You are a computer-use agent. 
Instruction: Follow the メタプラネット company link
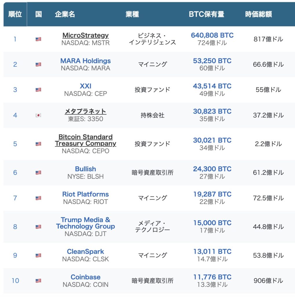tap(85, 111)
